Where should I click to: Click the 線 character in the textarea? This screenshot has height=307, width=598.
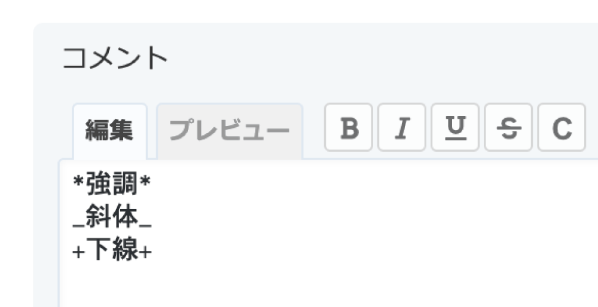pos(125,250)
